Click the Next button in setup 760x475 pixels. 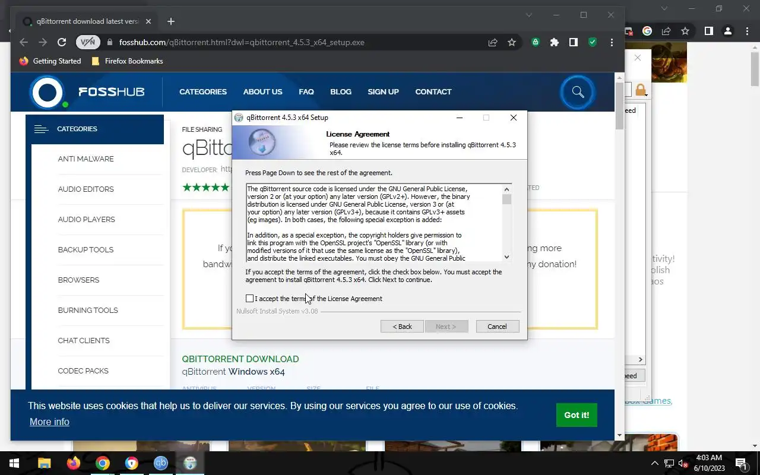click(x=446, y=327)
